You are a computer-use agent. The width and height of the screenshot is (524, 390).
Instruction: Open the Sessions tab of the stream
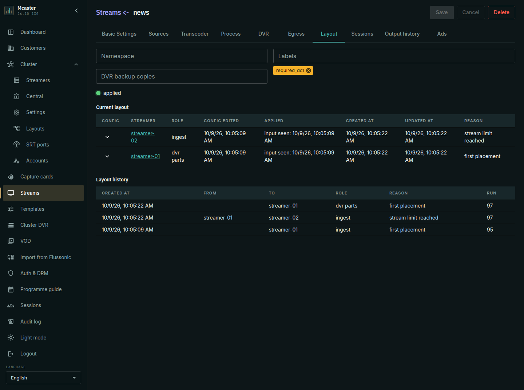pos(362,34)
